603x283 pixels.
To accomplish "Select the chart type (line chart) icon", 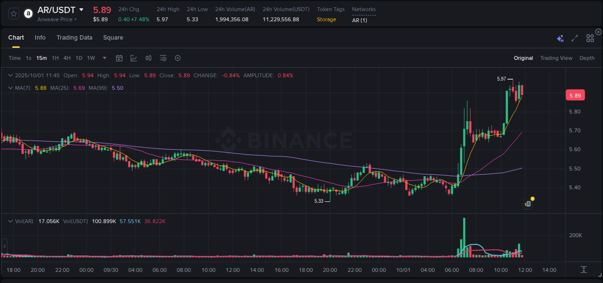I will click(x=134, y=58).
